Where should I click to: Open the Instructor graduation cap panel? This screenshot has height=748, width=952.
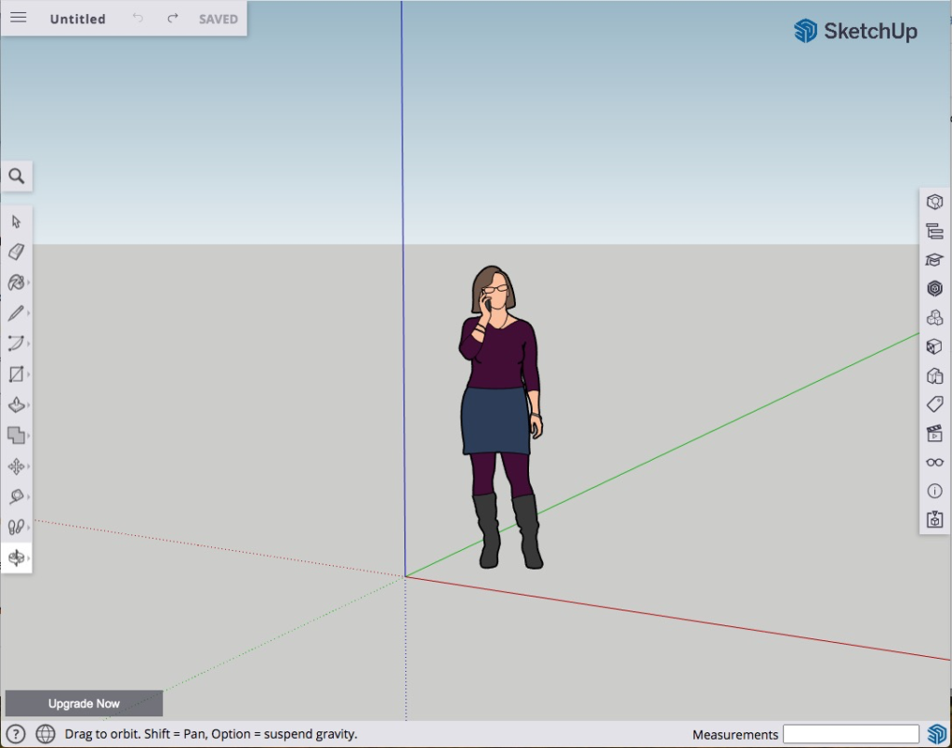tap(934, 260)
